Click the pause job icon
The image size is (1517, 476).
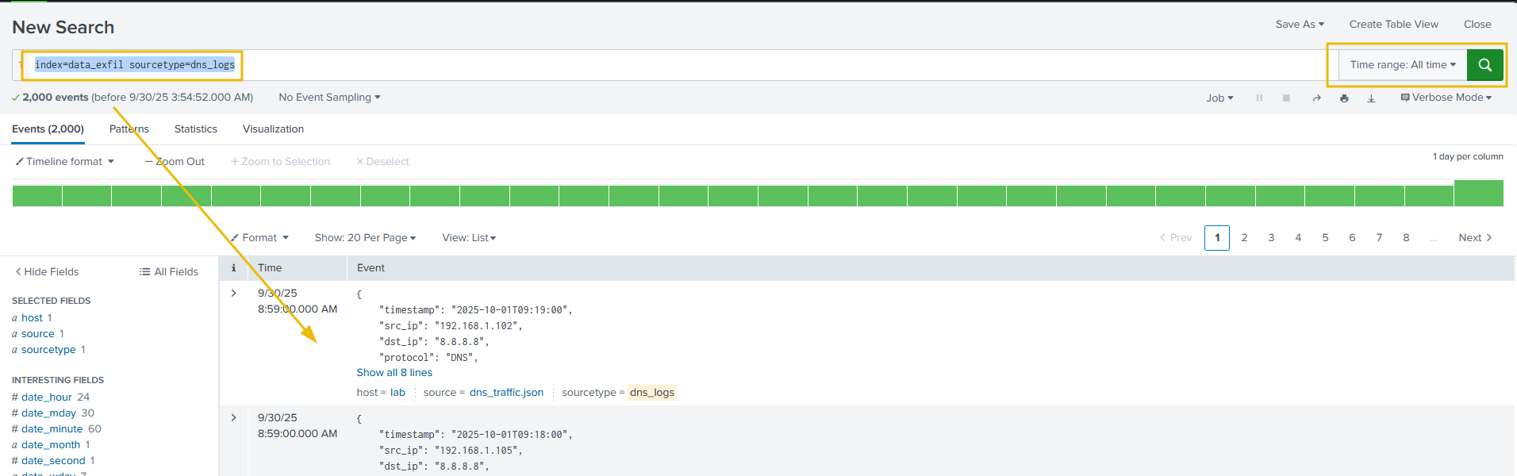pyautogui.click(x=1259, y=98)
